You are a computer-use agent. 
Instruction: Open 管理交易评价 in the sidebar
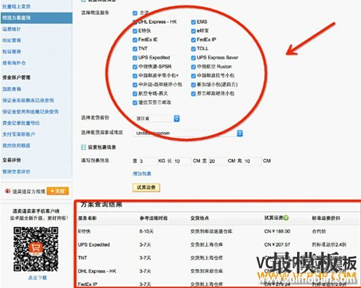(x=16, y=172)
